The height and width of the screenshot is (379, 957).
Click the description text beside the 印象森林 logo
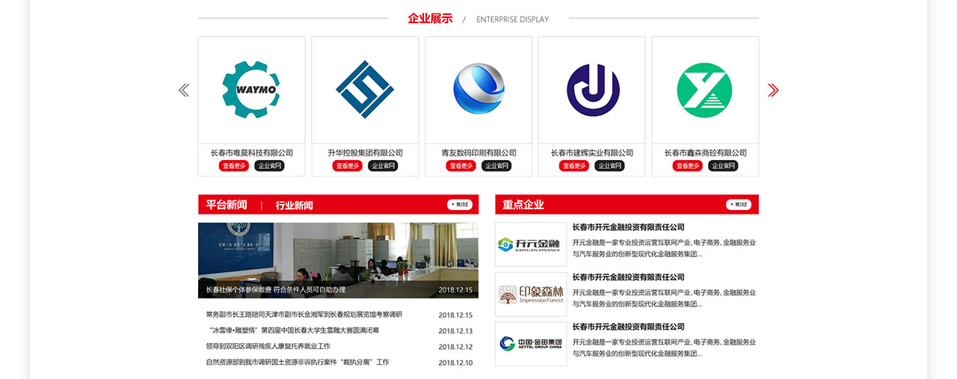coord(664,298)
